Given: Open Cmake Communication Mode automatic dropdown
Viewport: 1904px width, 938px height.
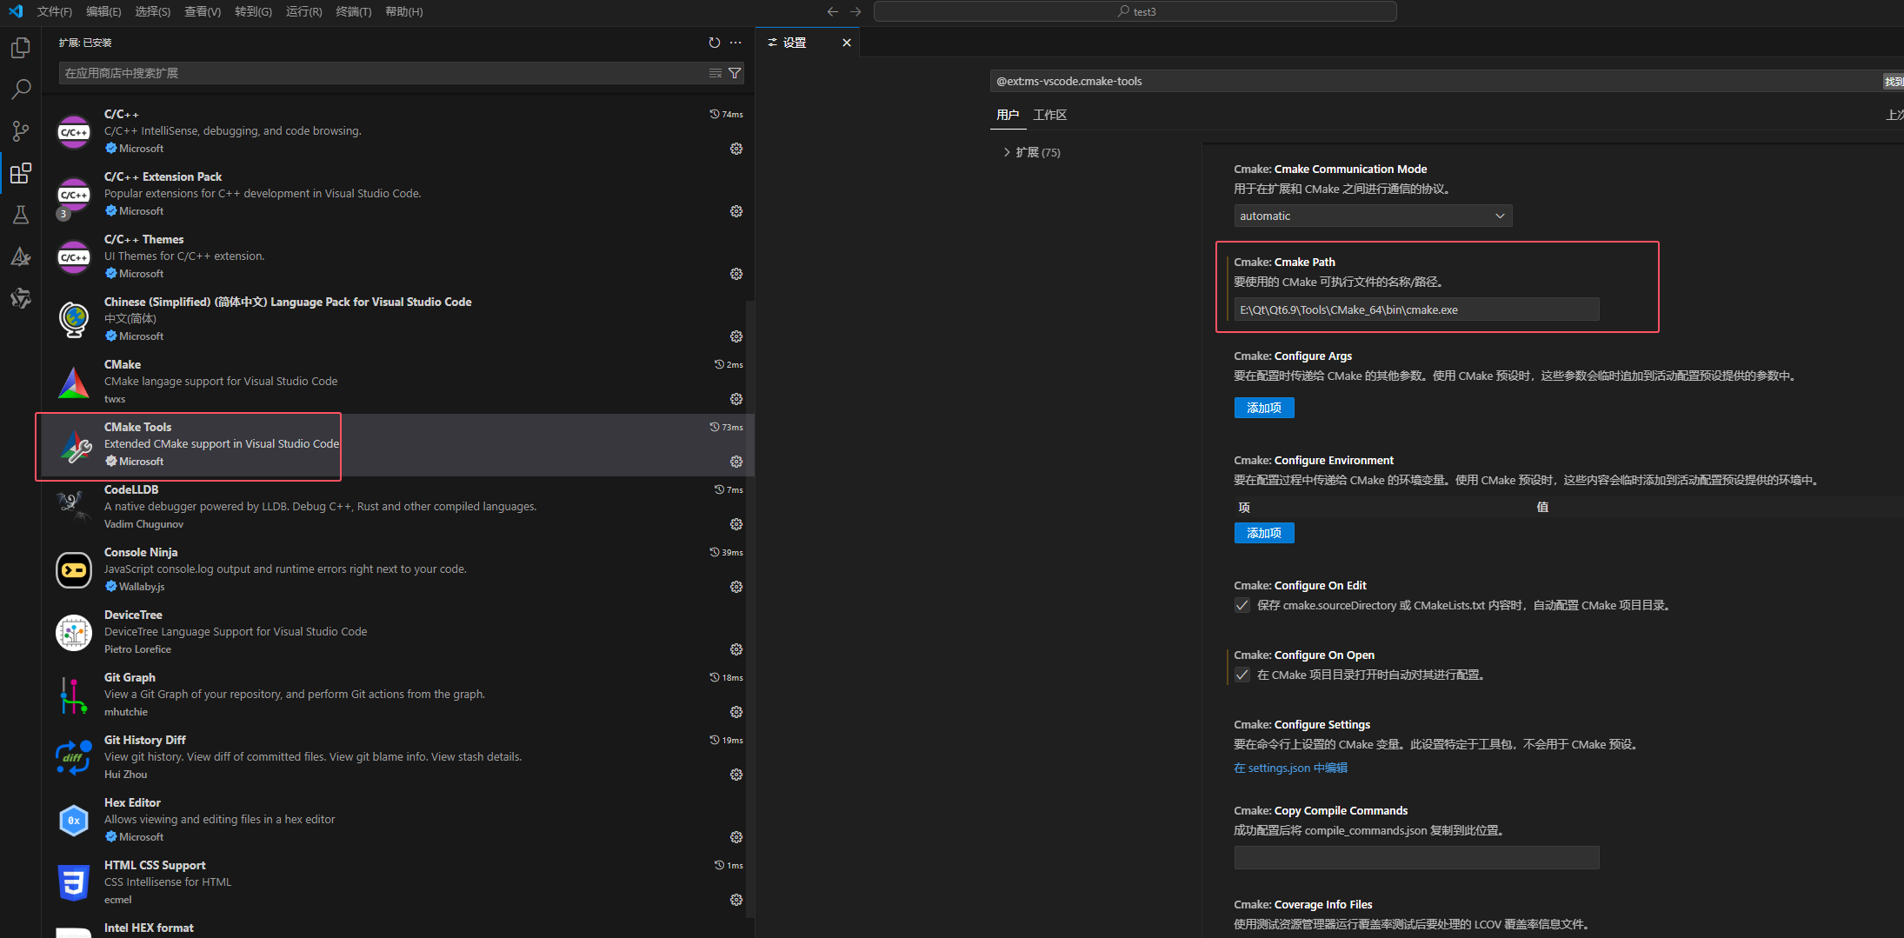Looking at the screenshot, I should pyautogui.click(x=1373, y=216).
